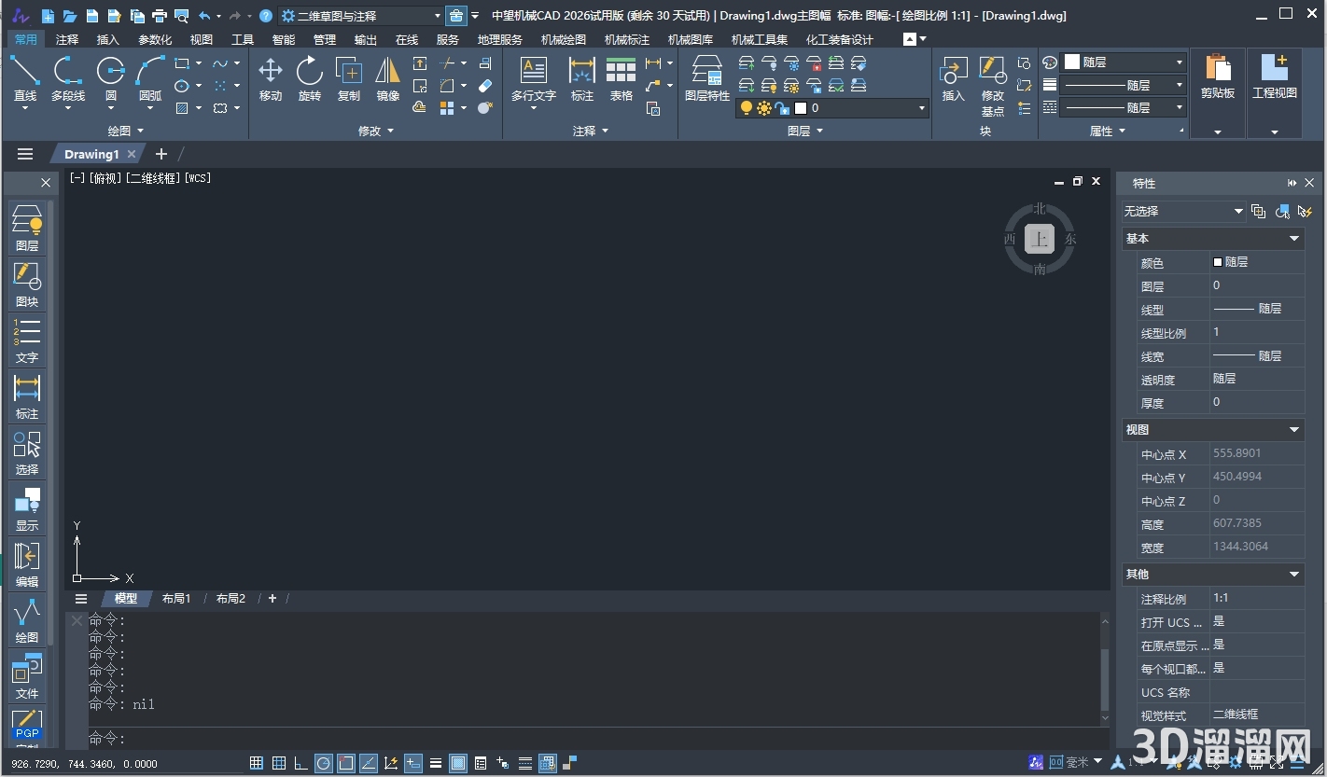Toggle object snap in status bar
Screen dimensions: 1327x777
click(x=346, y=763)
